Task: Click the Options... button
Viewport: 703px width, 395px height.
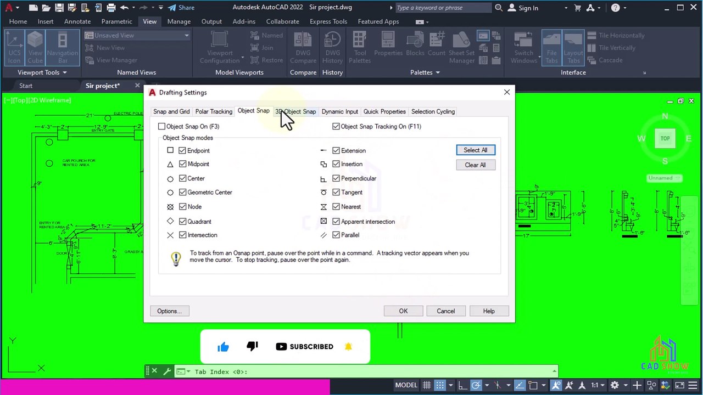Action: tap(169, 311)
